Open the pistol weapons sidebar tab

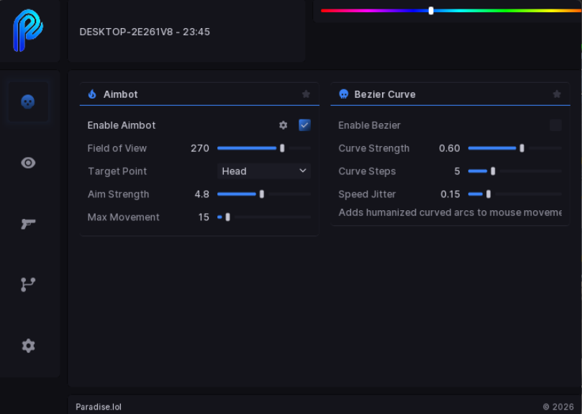point(28,224)
